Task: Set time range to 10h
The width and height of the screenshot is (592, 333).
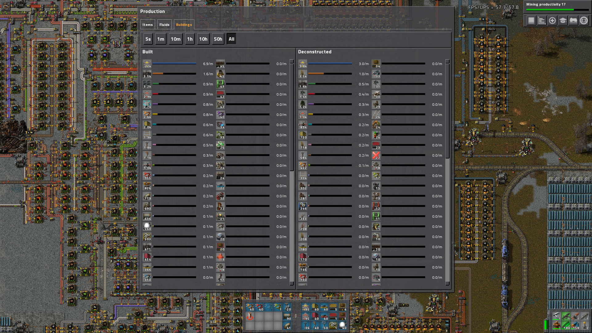Action: click(x=203, y=39)
